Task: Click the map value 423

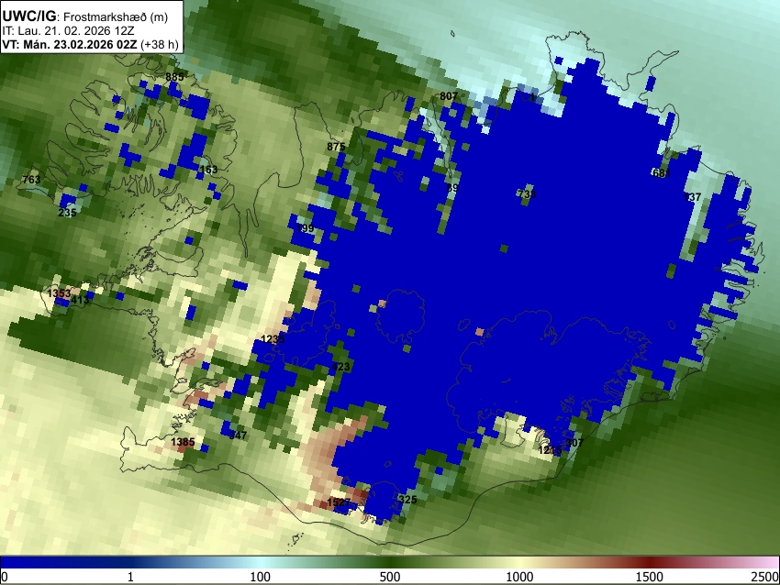Action: coord(340,366)
